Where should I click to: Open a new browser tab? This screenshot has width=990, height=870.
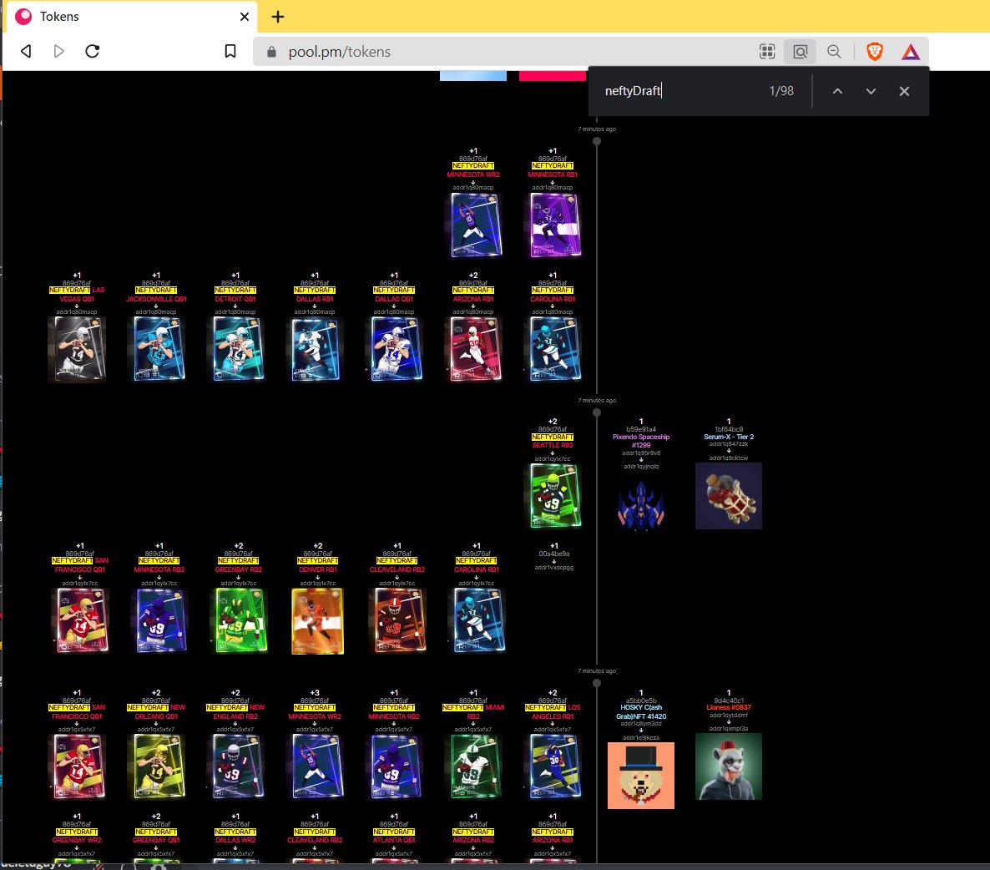pyautogui.click(x=278, y=17)
